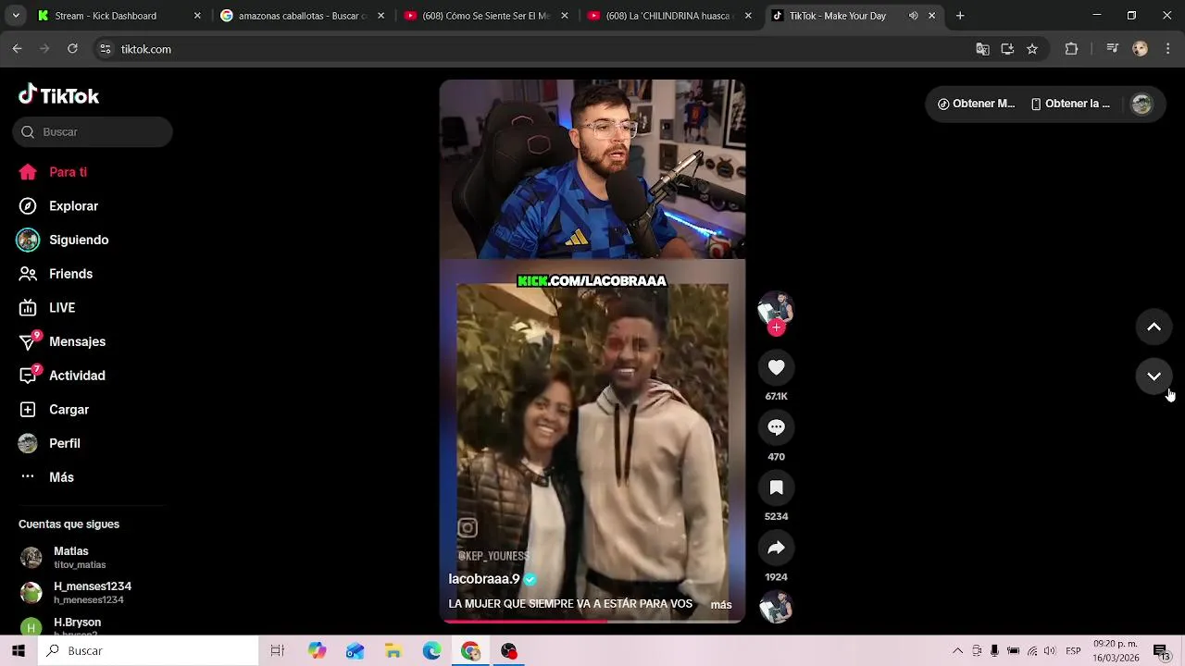Show hidden system tray icons
Image resolution: width=1185 pixels, height=666 pixels.
[957, 651]
